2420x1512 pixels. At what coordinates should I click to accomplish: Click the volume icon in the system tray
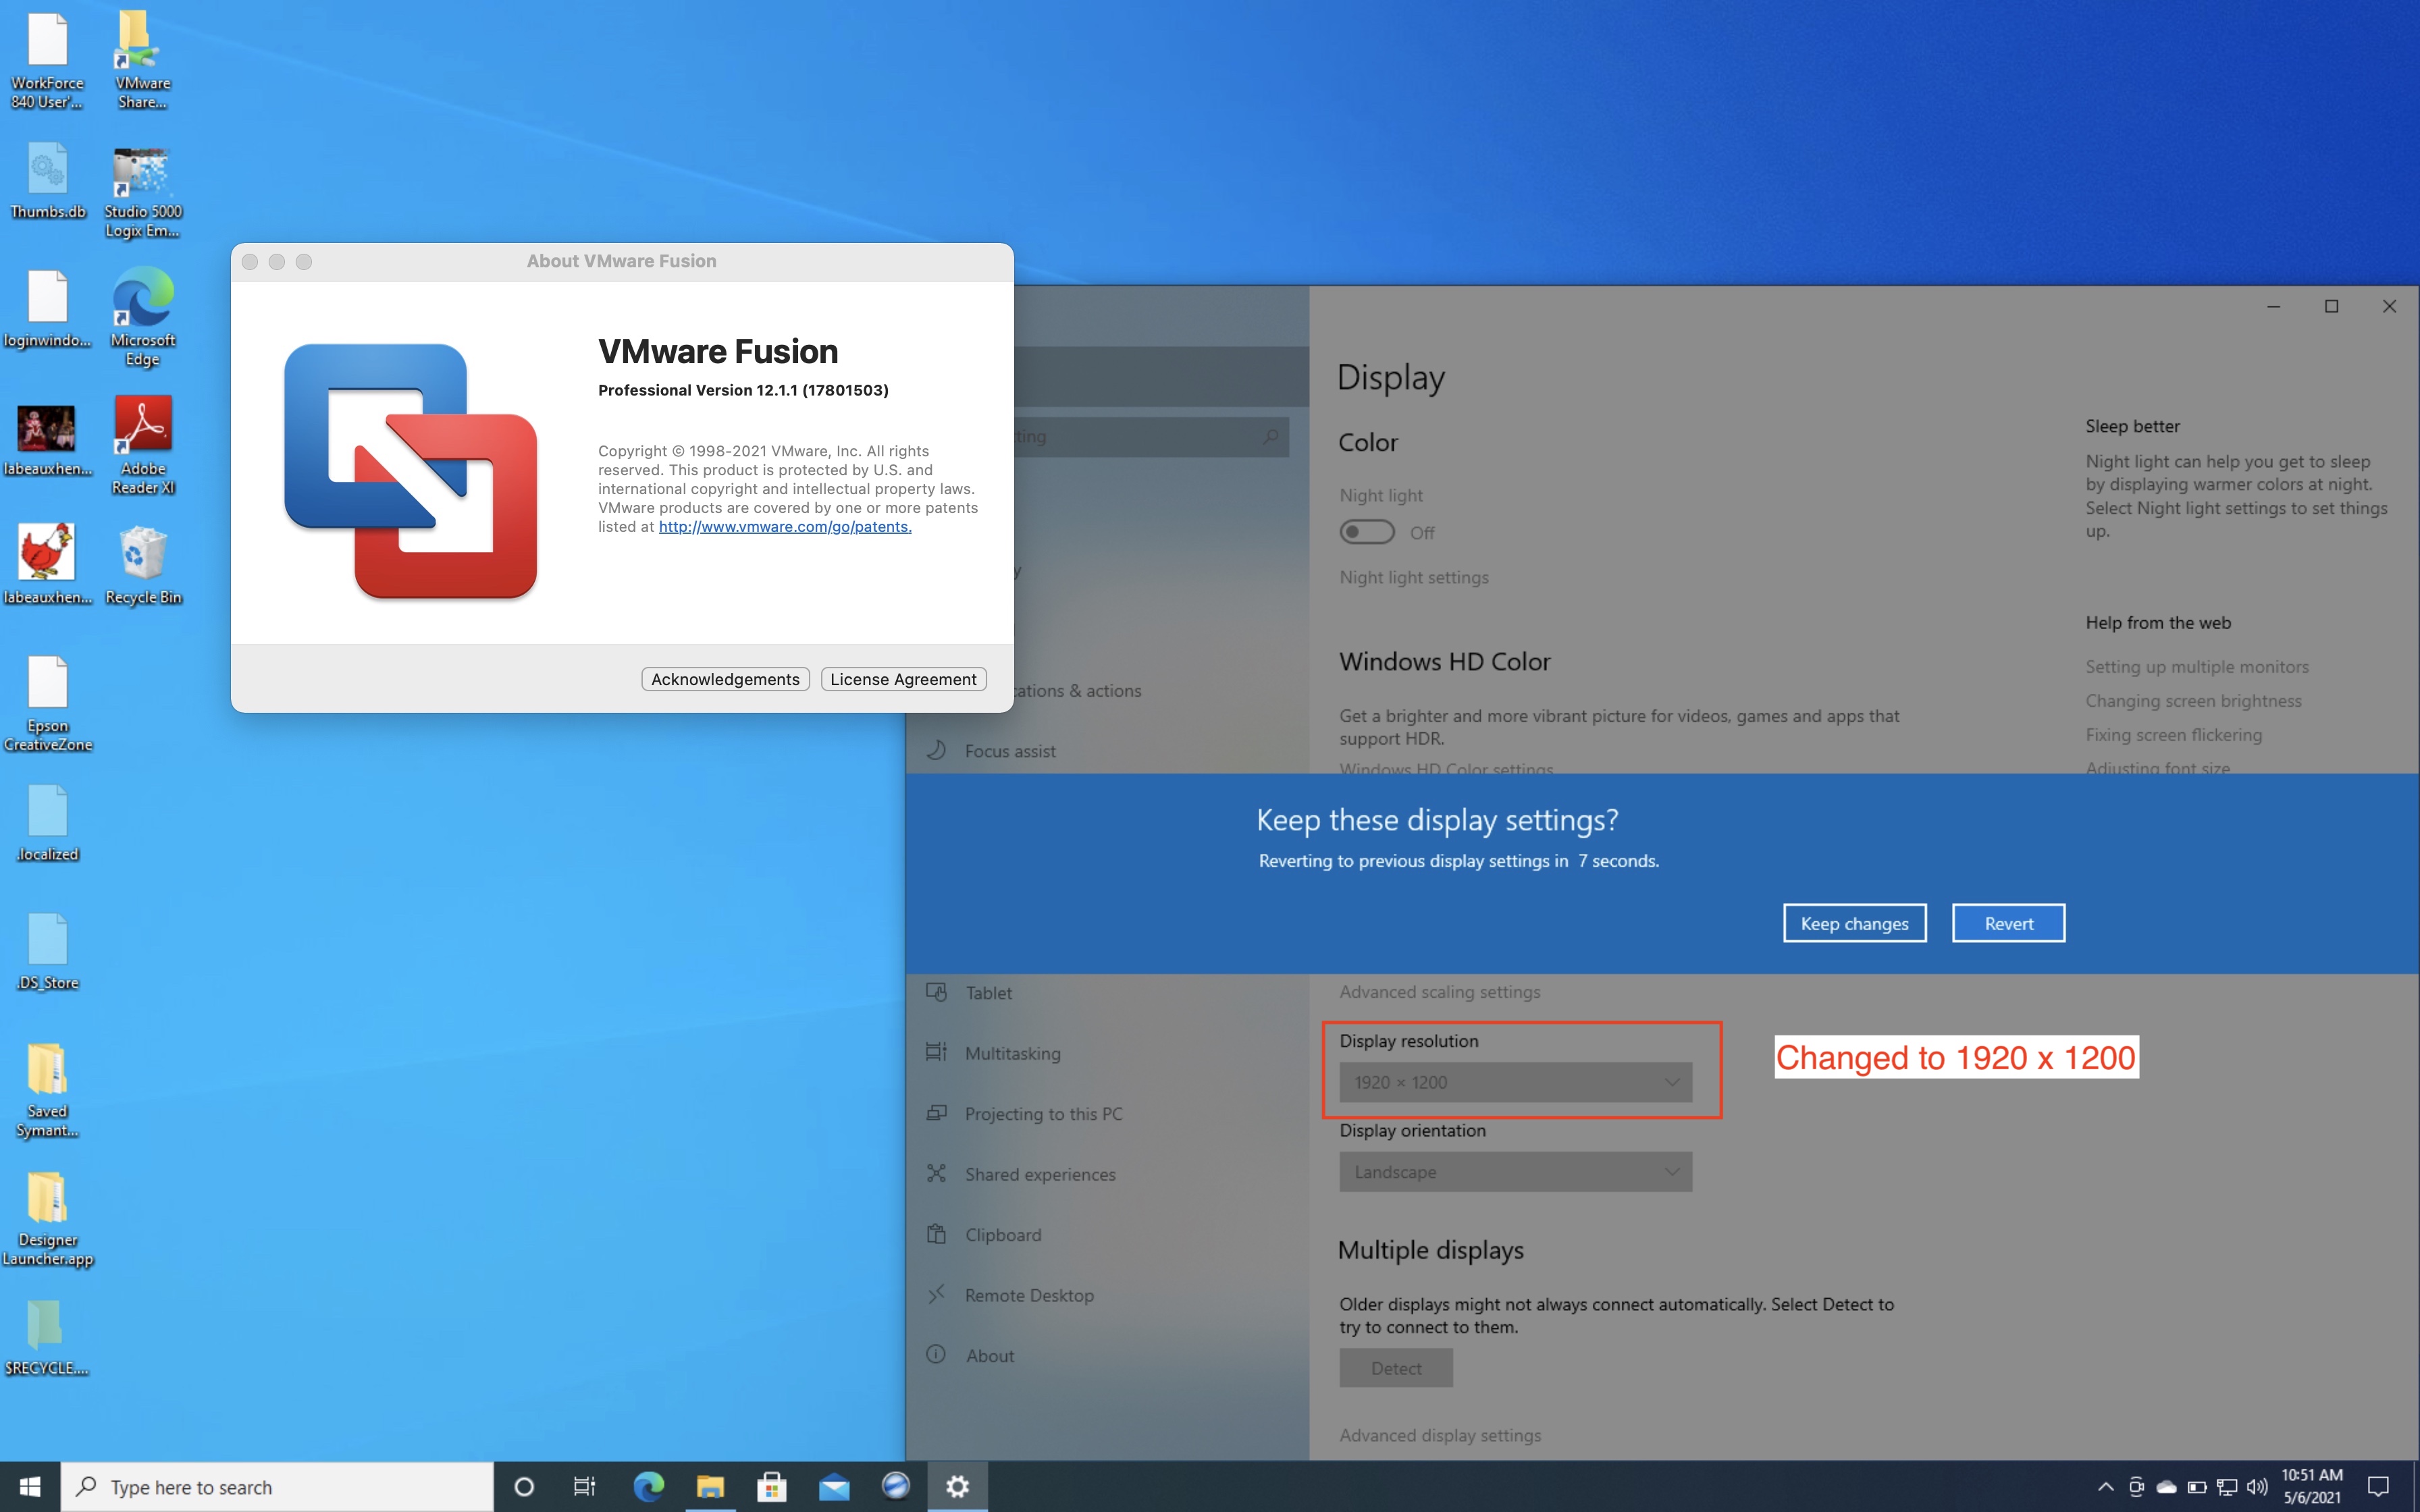(2256, 1487)
